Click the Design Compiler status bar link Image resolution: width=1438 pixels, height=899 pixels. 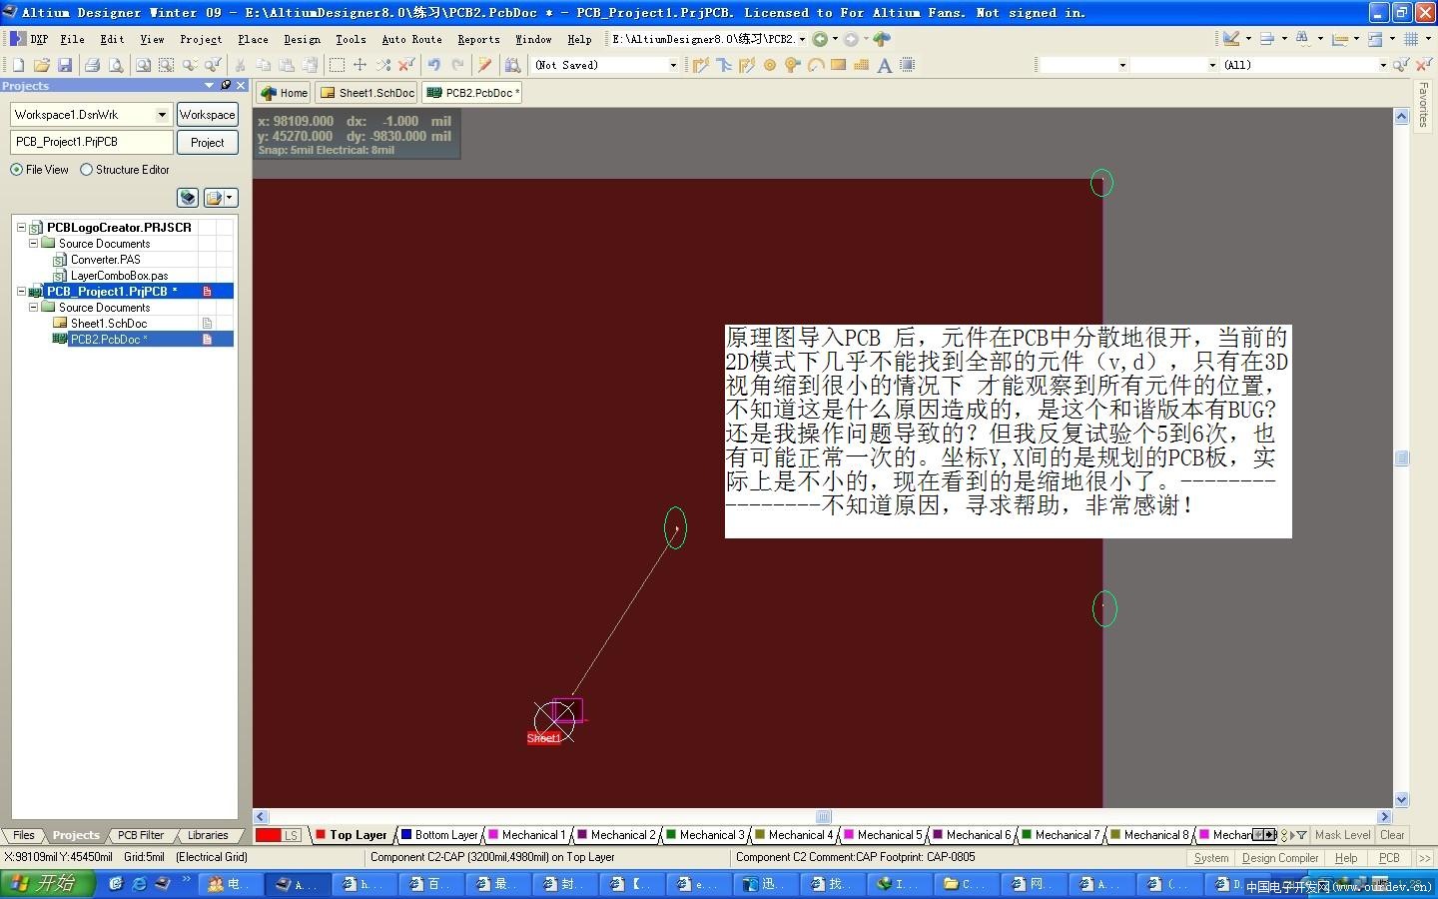click(1280, 857)
